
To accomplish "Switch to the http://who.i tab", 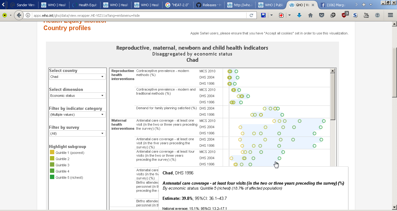I will tap(240, 5).
